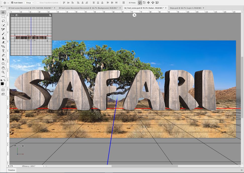The width and height of the screenshot is (244, 173).
Task: Open the Auto-Select Group dropdown
Action: pos(29,3)
